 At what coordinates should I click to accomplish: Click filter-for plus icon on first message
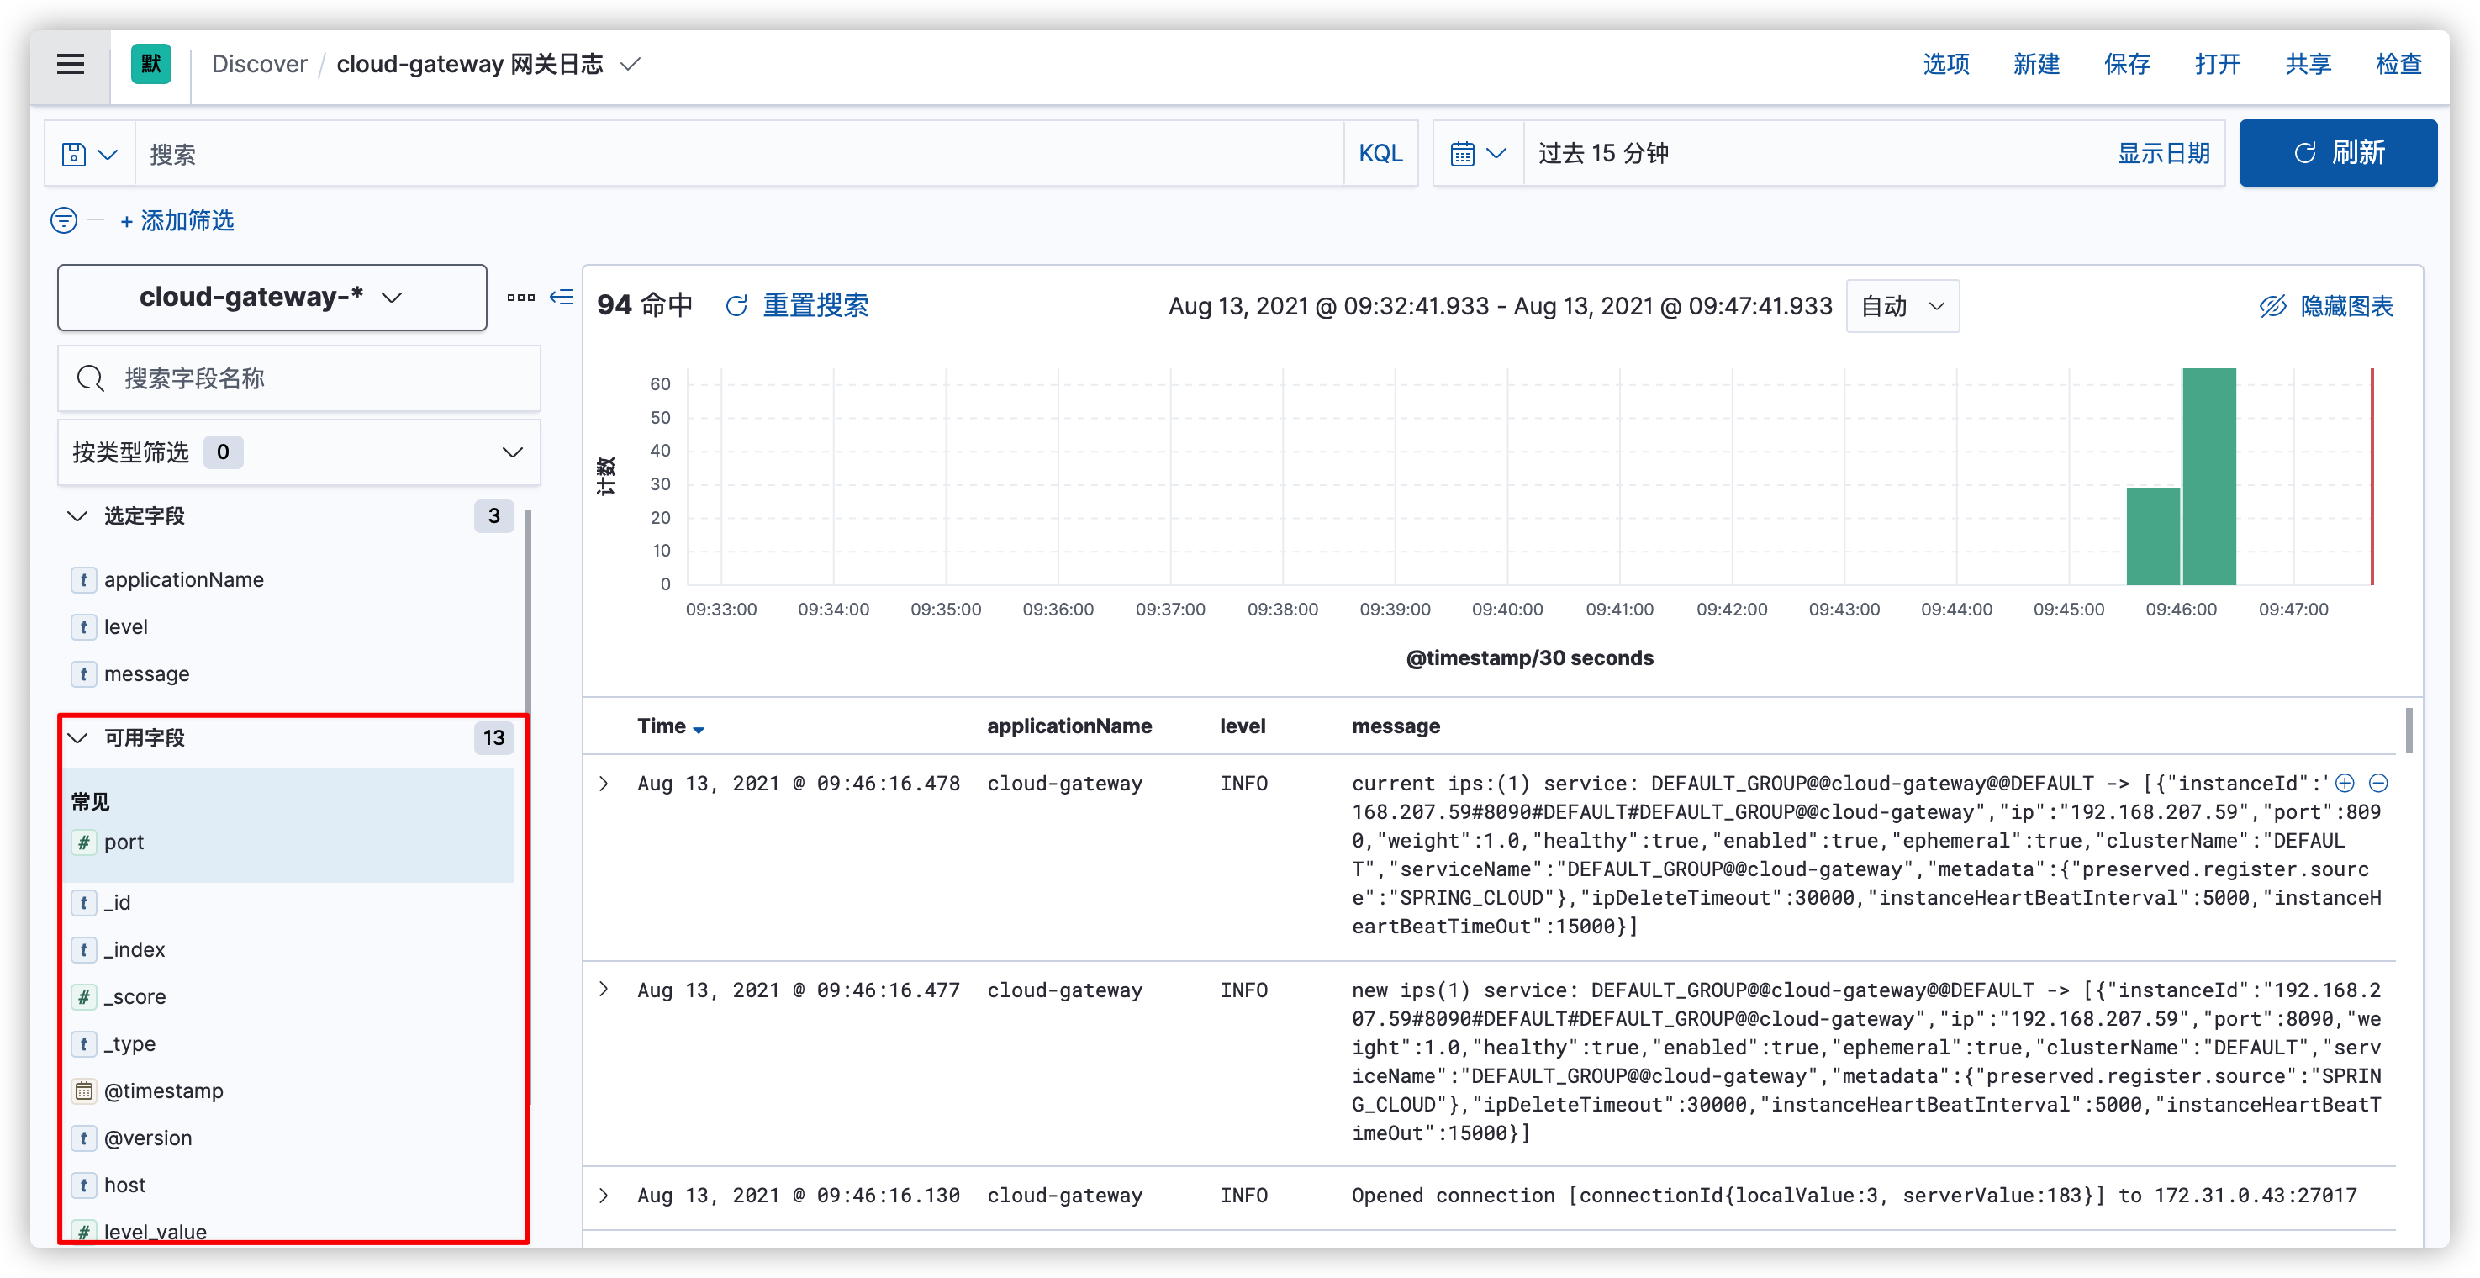click(2345, 783)
